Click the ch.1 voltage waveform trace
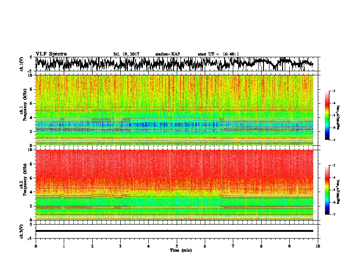Viewport: 358px width, 276px height. (174, 64)
